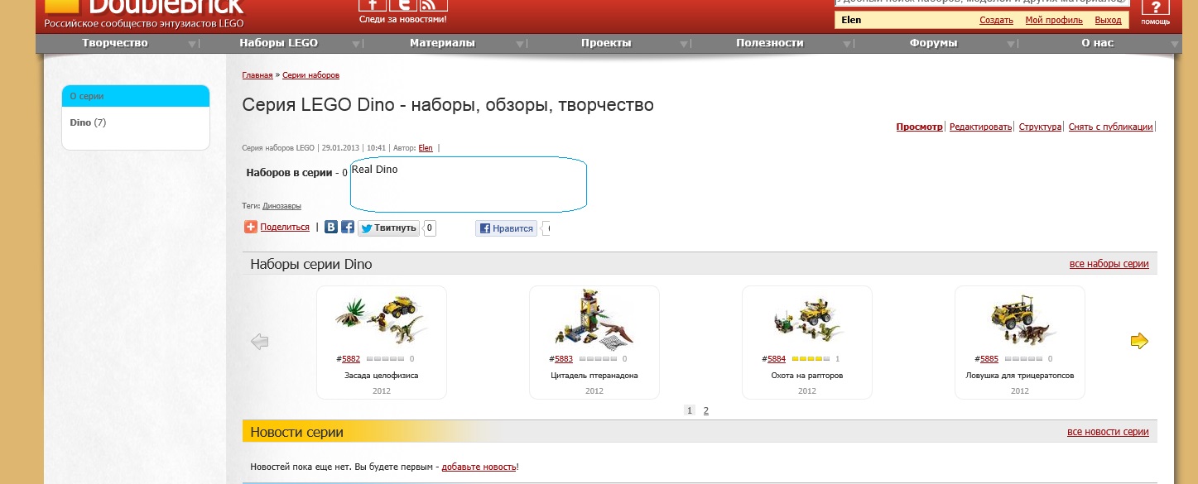1198x484 pixels.
Task: Open the Форумы menu
Action: click(933, 43)
